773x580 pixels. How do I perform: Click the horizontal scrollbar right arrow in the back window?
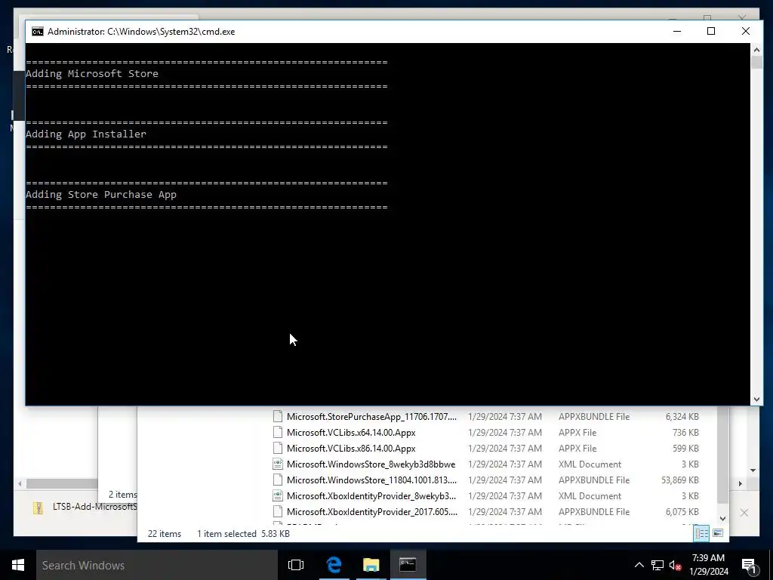coord(741,484)
